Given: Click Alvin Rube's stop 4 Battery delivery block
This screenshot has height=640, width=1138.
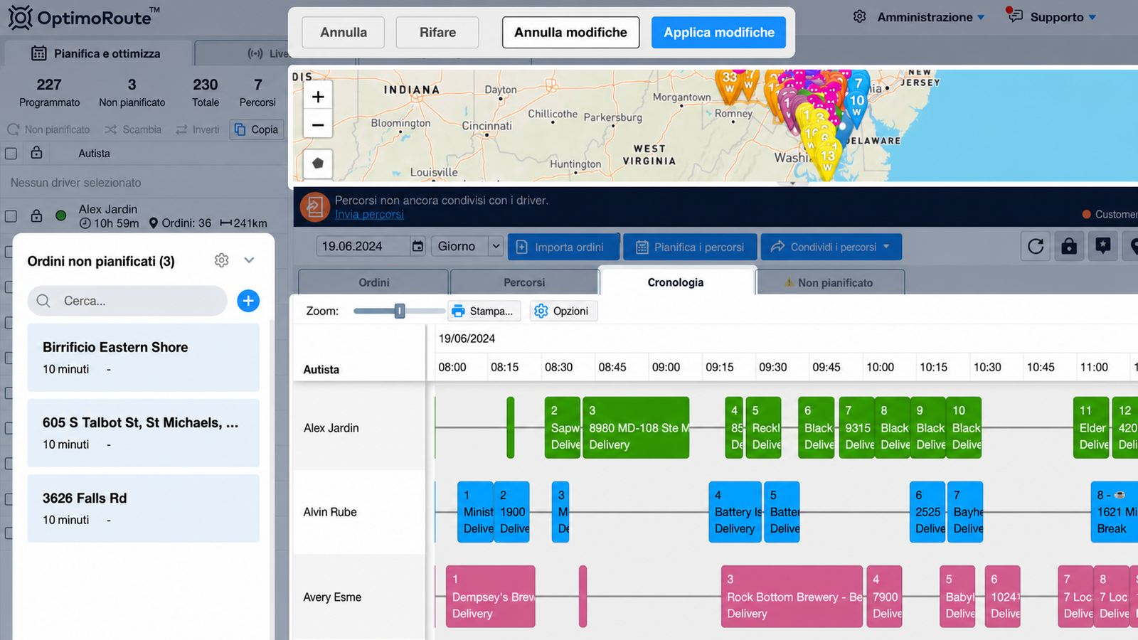Looking at the screenshot, I should (x=735, y=512).
